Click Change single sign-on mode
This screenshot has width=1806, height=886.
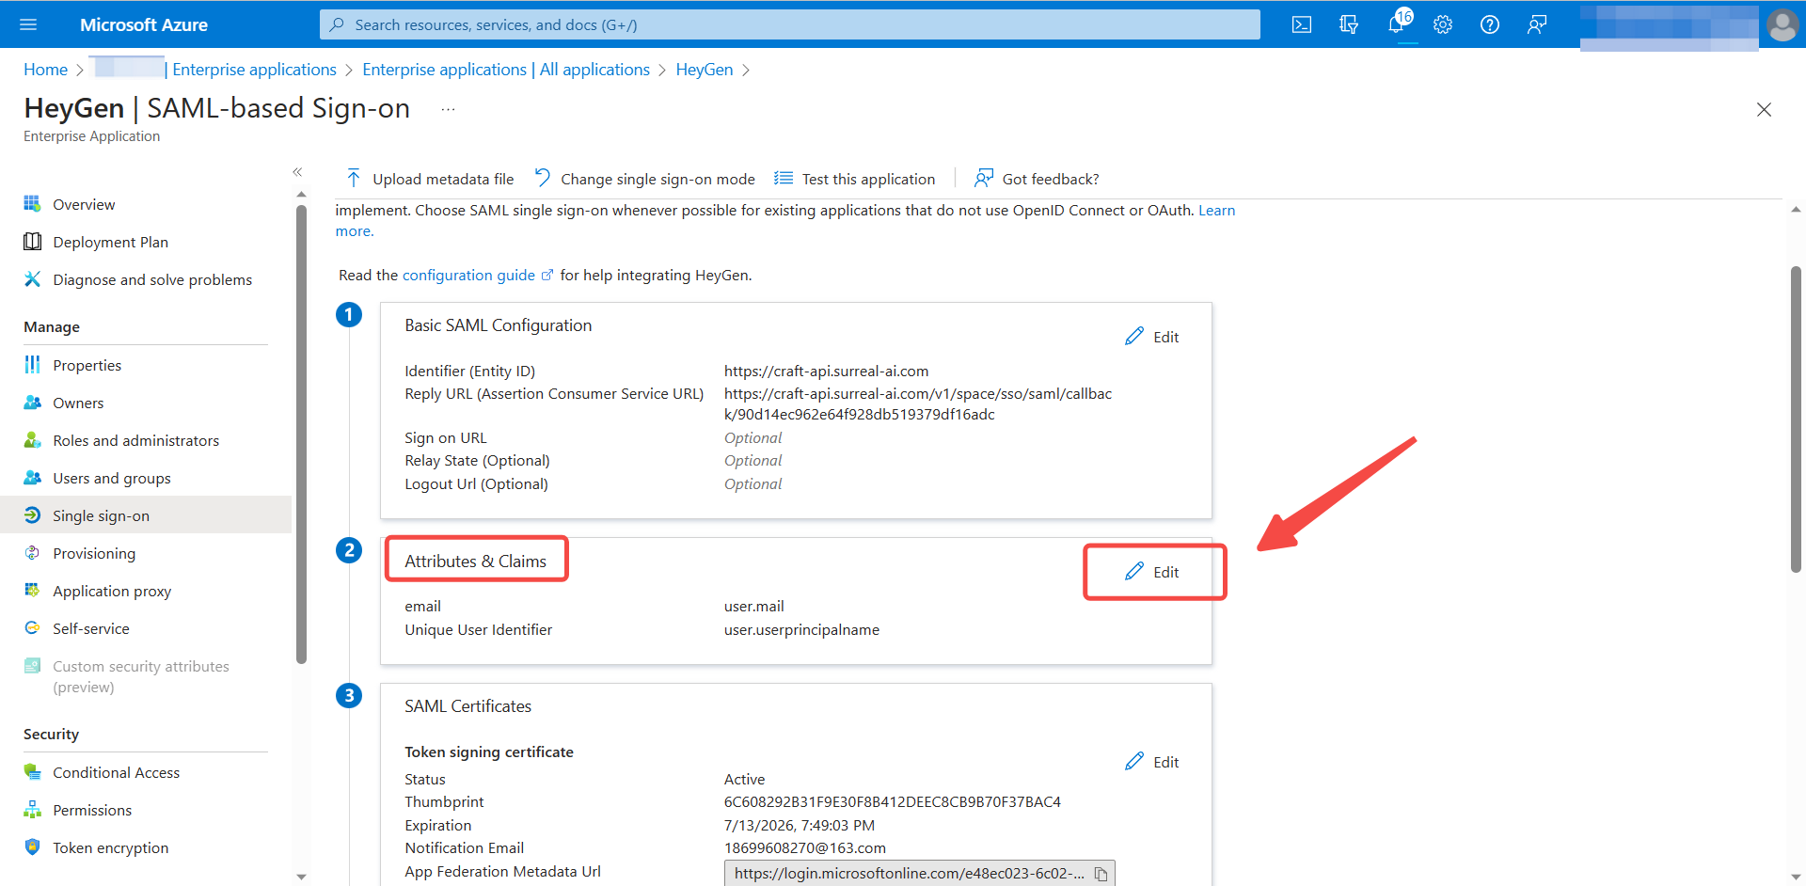click(645, 179)
